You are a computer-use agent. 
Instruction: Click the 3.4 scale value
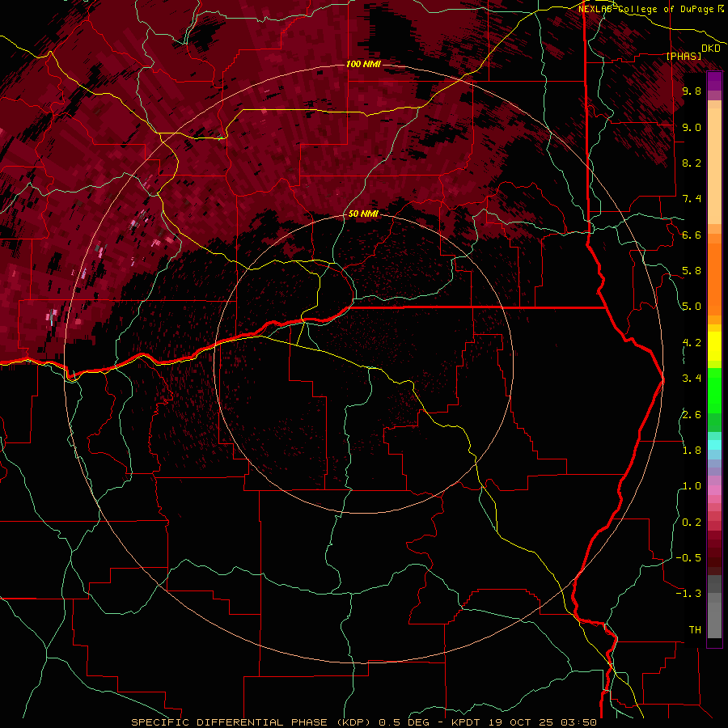(692, 379)
